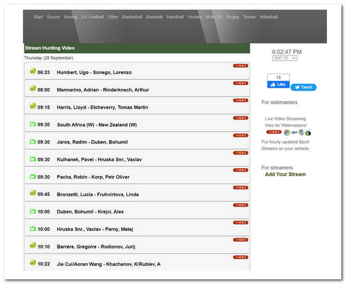Open the Harris, Lloyd - Etcheverry match link
Image resolution: width=346 pixels, height=284 pixels.
(103, 107)
